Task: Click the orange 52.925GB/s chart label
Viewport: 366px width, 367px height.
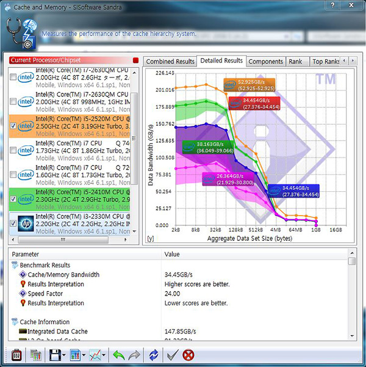Action: (249, 85)
